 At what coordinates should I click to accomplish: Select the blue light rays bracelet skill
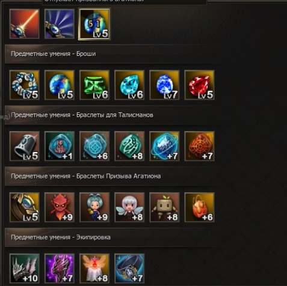(60, 24)
